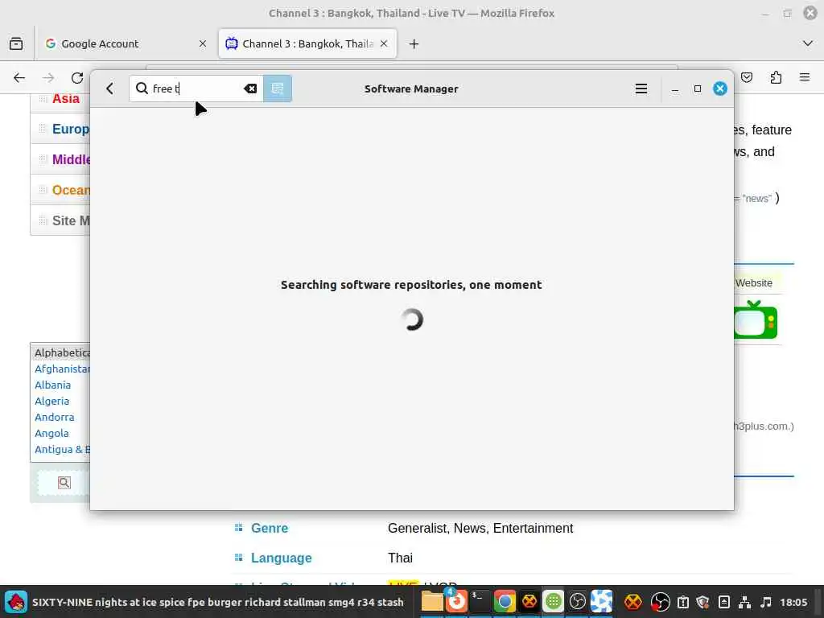Open OBS Studio from the taskbar
The width and height of the screenshot is (824, 618).
point(578,602)
